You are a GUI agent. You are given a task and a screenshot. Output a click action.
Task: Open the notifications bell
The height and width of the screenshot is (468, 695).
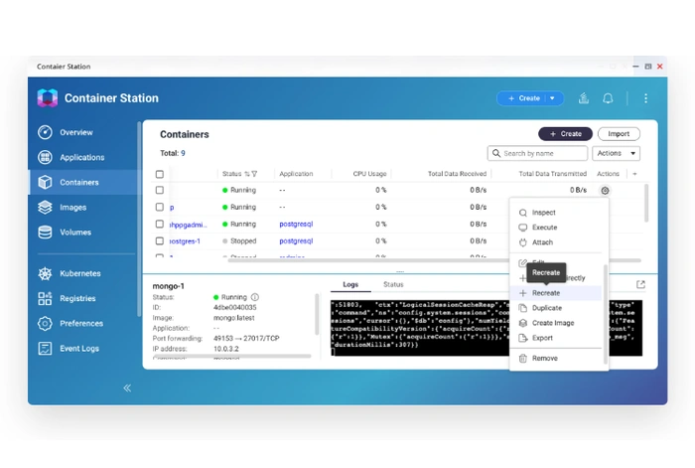tap(608, 98)
